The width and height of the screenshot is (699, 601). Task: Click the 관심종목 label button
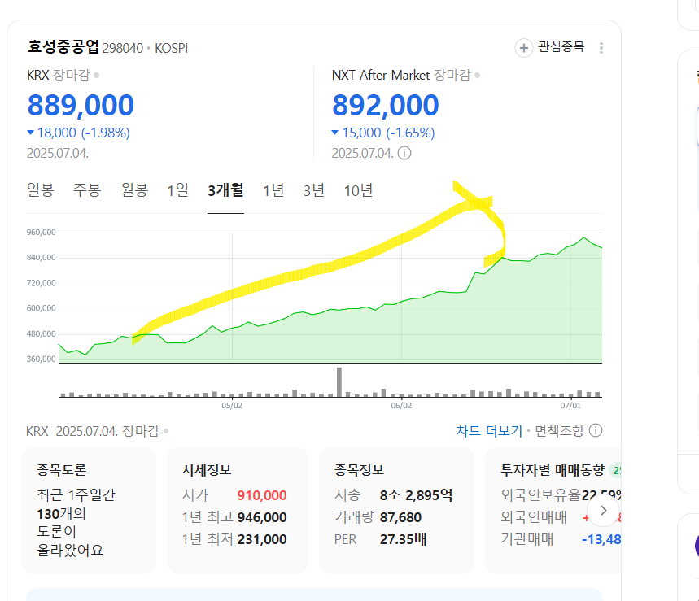[561, 47]
